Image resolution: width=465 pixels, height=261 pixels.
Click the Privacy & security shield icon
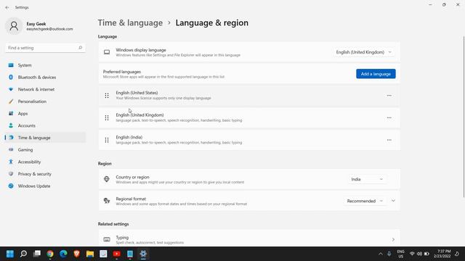[x=11, y=174]
